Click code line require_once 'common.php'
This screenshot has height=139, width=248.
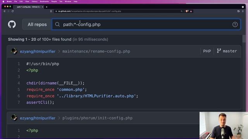coord(57,90)
